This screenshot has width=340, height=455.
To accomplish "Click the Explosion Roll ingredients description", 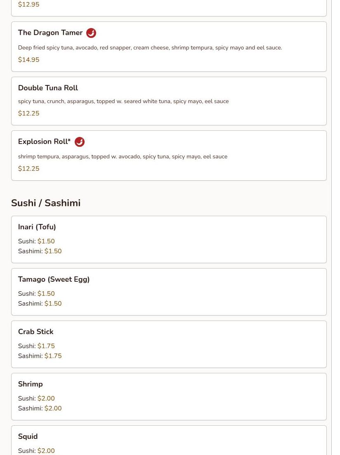I will point(123,157).
